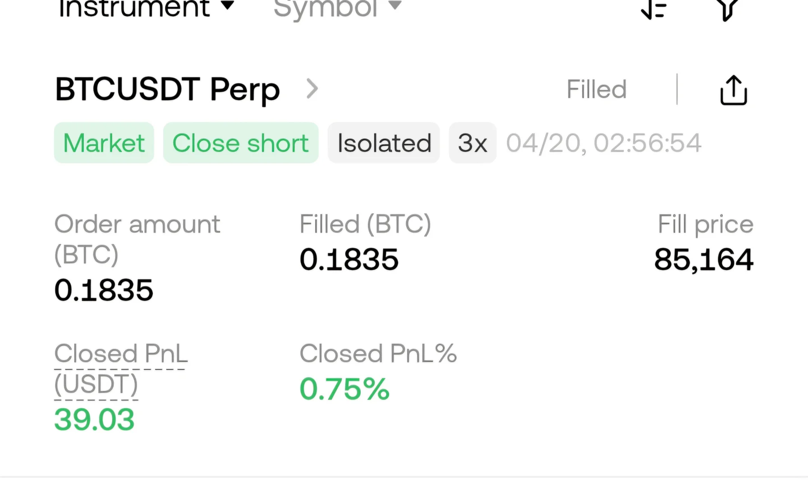Image resolution: width=808 pixels, height=487 pixels.
Task: Tap the Close short tag
Action: (241, 143)
